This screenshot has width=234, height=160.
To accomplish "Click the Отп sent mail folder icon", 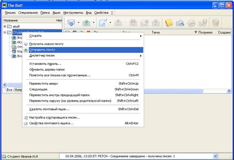I will [14, 47].
